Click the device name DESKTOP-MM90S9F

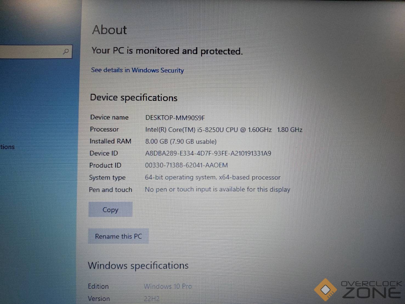pos(175,118)
